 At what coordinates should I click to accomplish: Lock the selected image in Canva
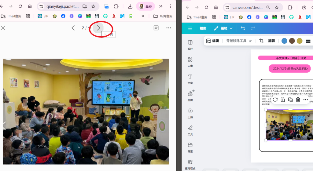(283, 100)
